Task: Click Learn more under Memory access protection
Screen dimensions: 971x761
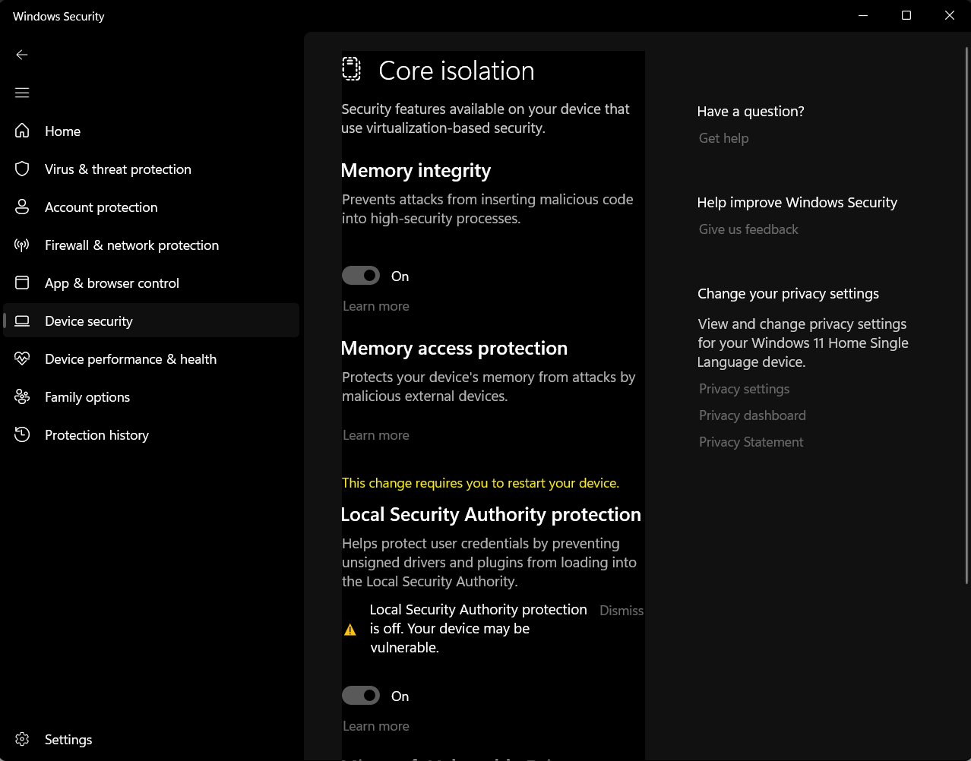Action: [x=376, y=435]
